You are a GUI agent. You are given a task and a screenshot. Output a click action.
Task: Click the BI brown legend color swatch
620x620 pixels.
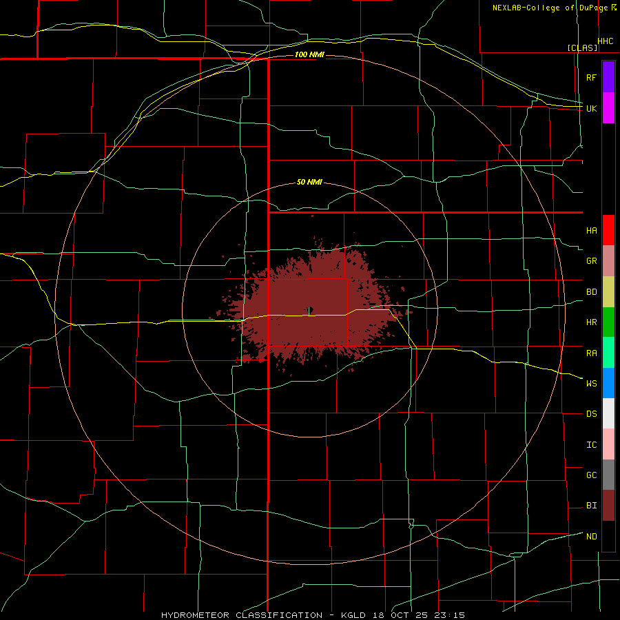click(608, 506)
